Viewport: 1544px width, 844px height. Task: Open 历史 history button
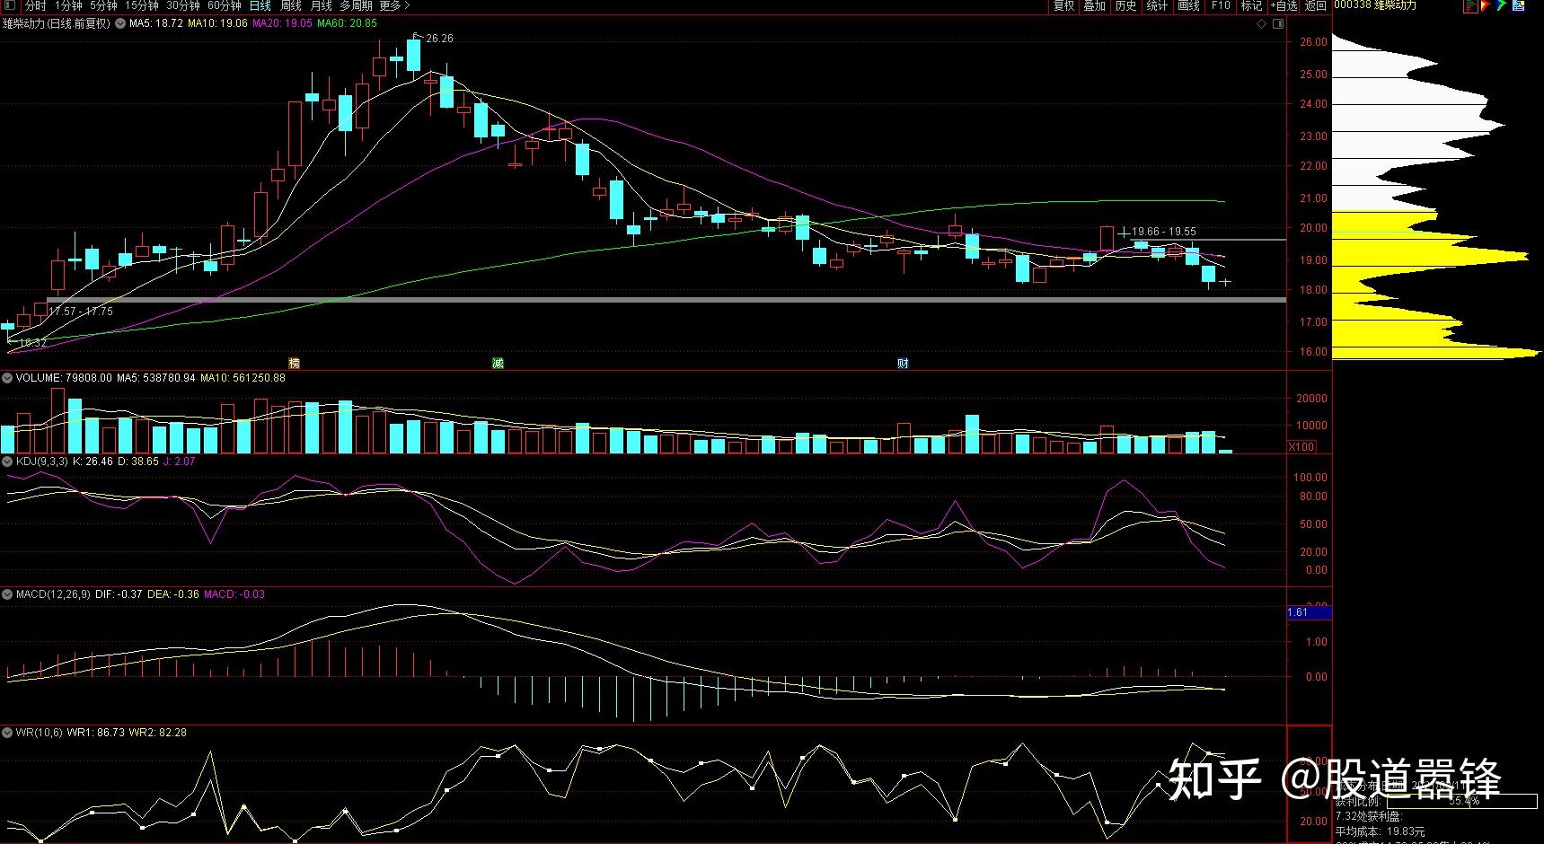click(x=1126, y=5)
